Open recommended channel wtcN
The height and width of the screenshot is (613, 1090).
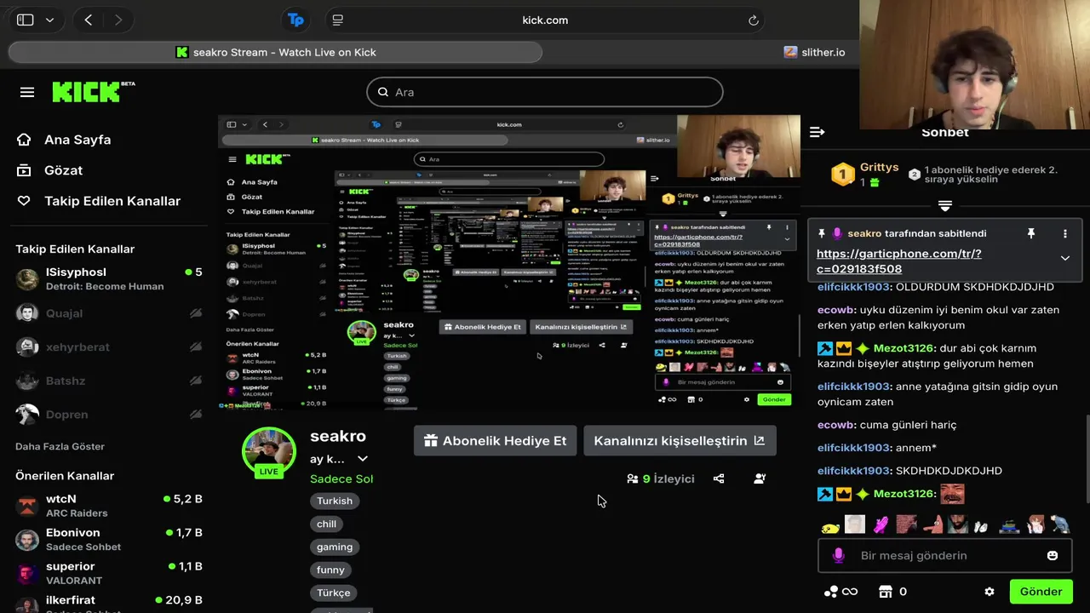click(109, 506)
